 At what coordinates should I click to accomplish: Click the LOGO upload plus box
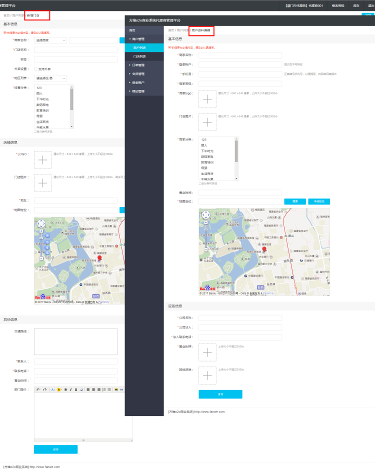click(42, 160)
